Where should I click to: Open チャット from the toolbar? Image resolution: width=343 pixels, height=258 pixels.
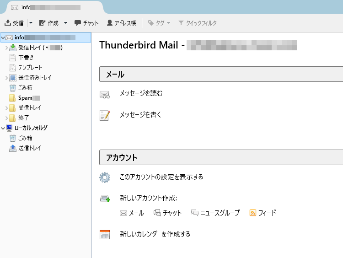pyautogui.click(x=86, y=23)
